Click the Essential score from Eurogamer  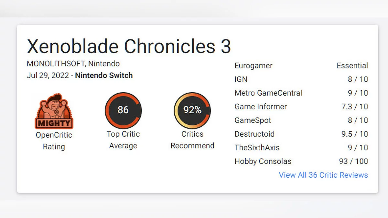click(x=352, y=66)
